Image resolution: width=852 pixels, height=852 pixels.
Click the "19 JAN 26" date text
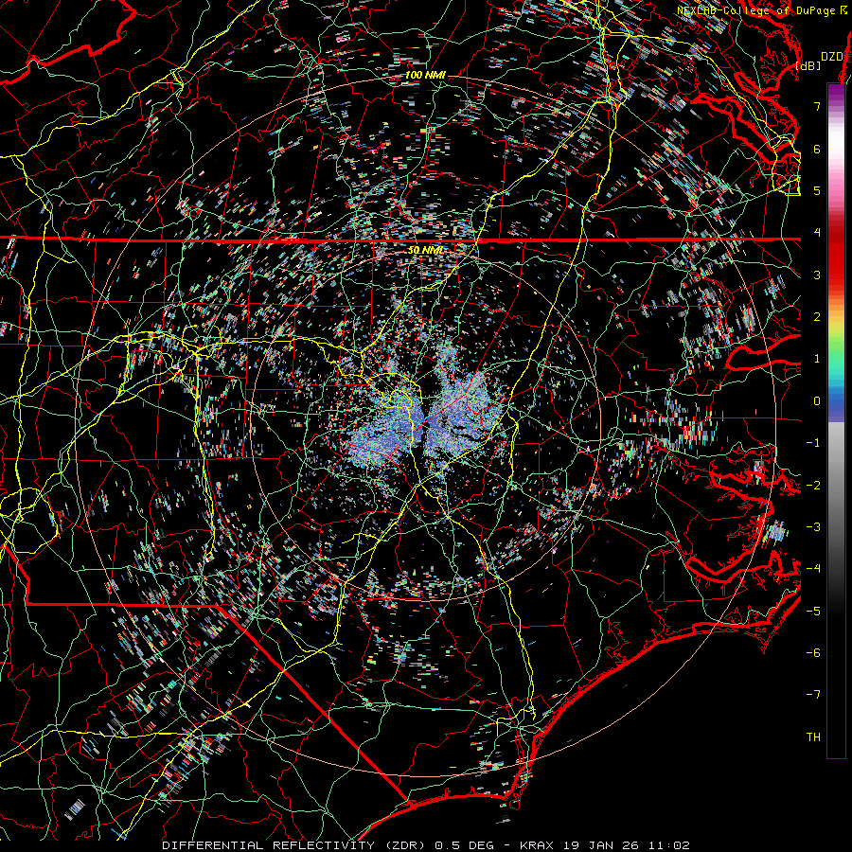[602, 845]
